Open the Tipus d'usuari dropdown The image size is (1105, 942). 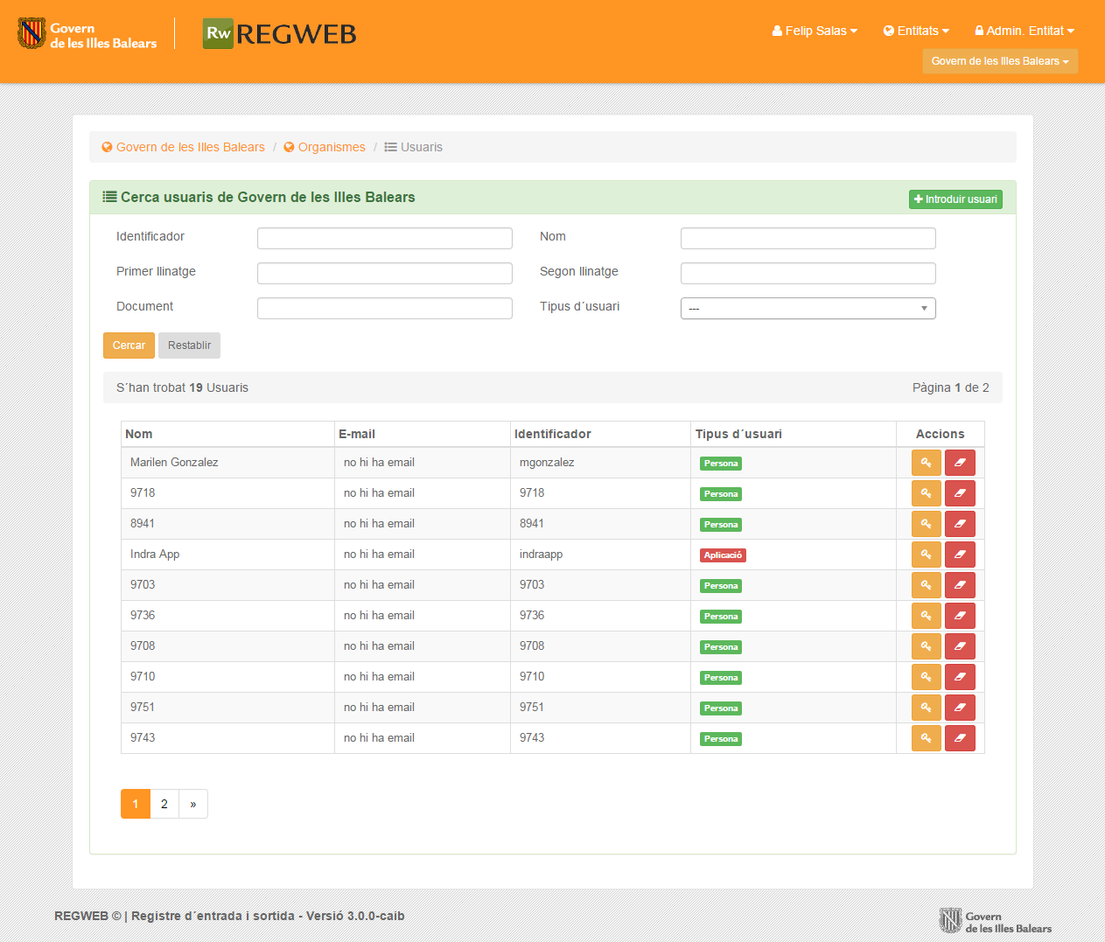808,308
